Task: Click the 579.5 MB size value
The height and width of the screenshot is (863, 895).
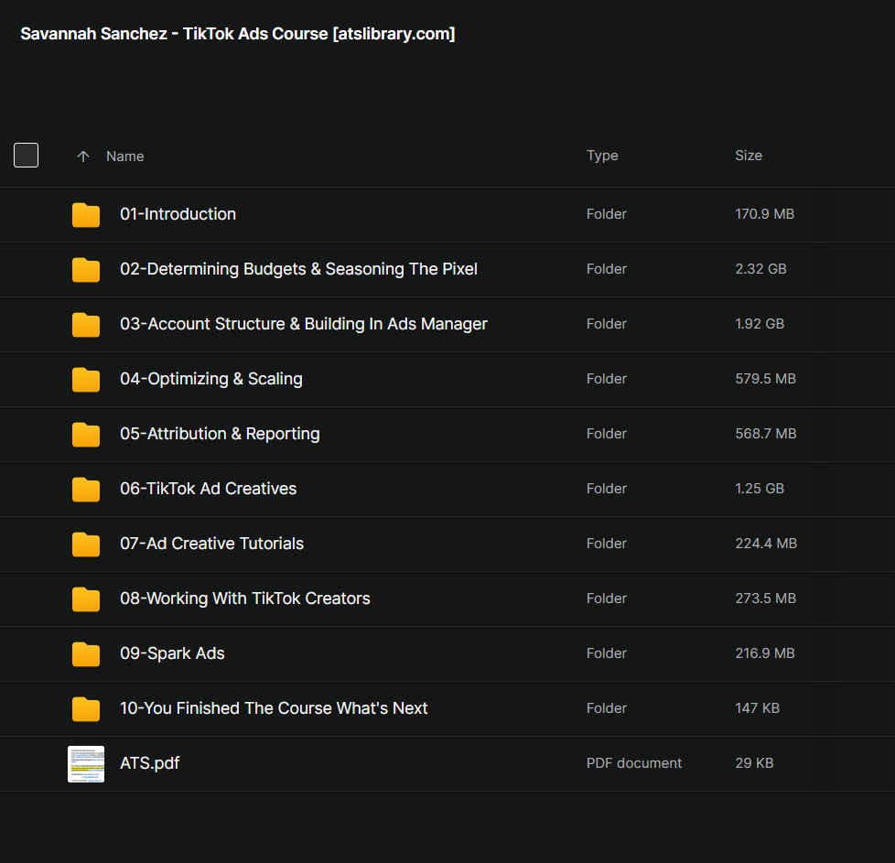Action: 765,378
